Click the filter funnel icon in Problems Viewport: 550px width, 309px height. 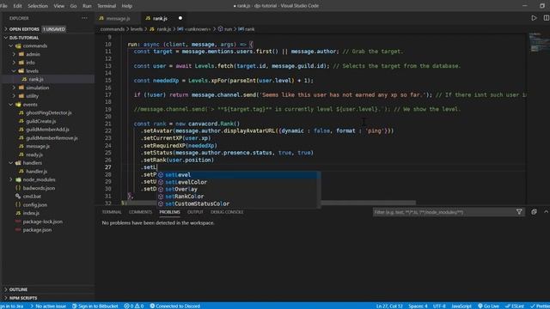tap(519, 212)
